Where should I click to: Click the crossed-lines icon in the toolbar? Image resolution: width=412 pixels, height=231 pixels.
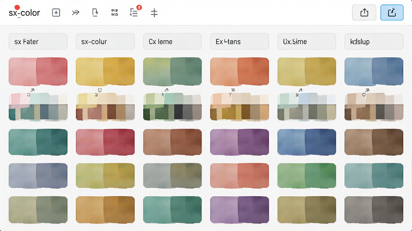click(x=154, y=13)
